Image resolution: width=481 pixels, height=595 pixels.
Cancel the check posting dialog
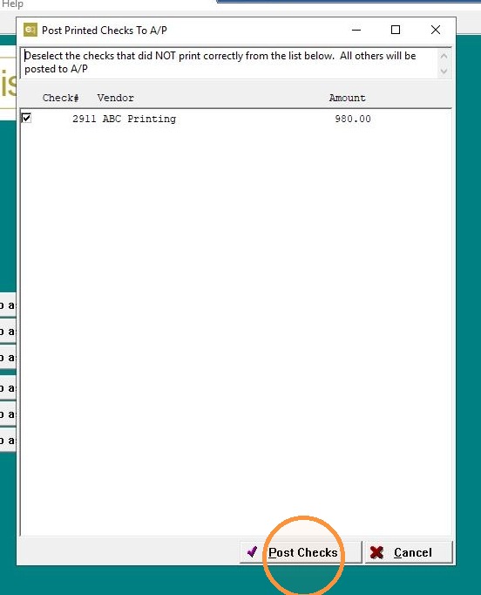pyautogui.click(x=409, y=552)
